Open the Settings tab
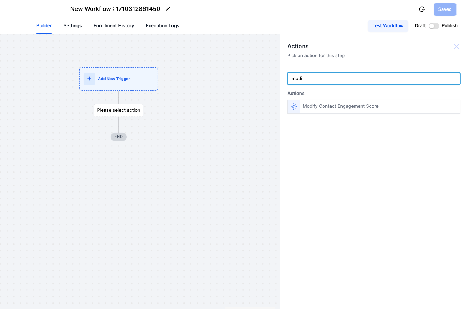The height and width of the screenshot is (309, 466). 72,26
